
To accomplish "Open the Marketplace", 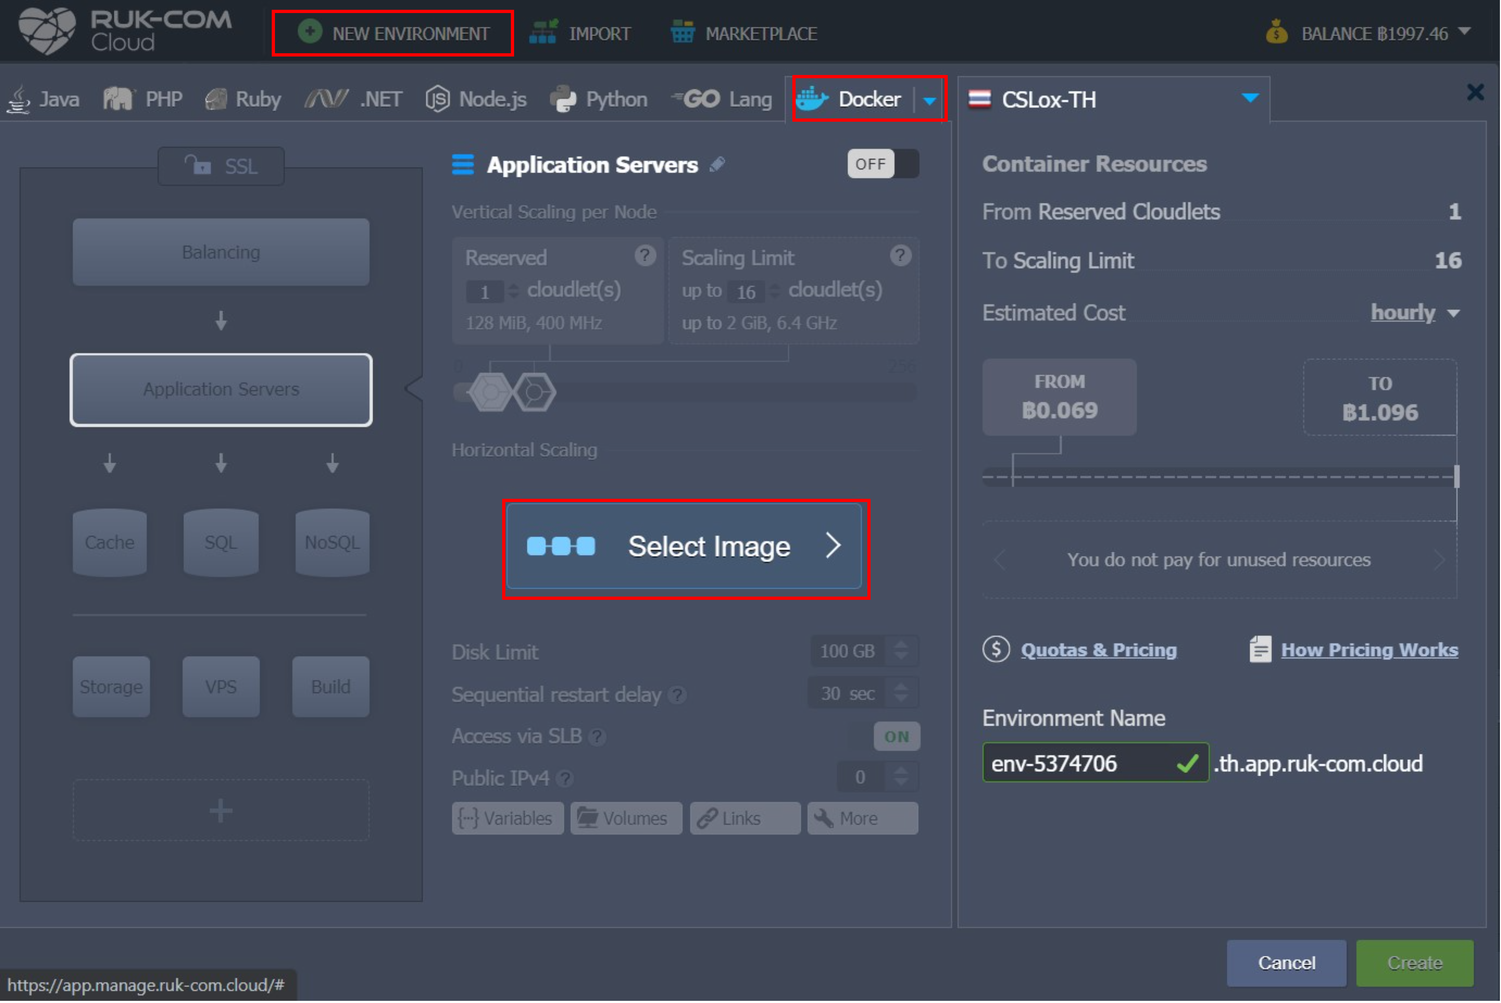I will (744, 33).
